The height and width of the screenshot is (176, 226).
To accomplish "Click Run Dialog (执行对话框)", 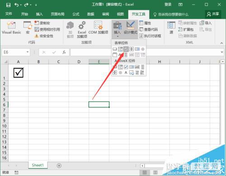I will [150, 36].
